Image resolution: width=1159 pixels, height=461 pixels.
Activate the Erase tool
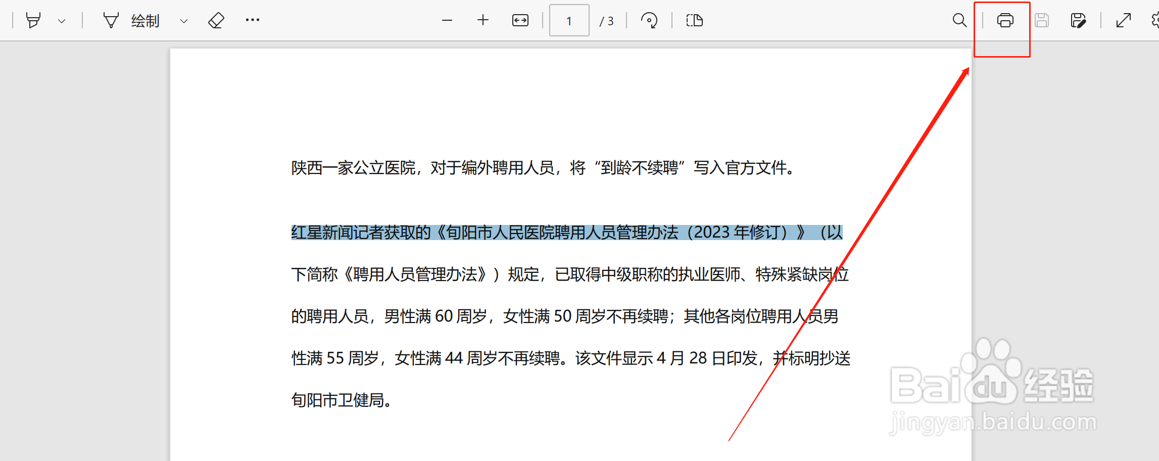[x=216, y=20]
